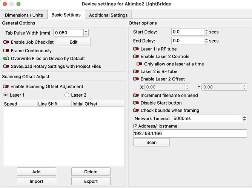Toggle Laser 1 is RF tube
The height and width of the screenshot is (188, 252).
click(136, 49)
